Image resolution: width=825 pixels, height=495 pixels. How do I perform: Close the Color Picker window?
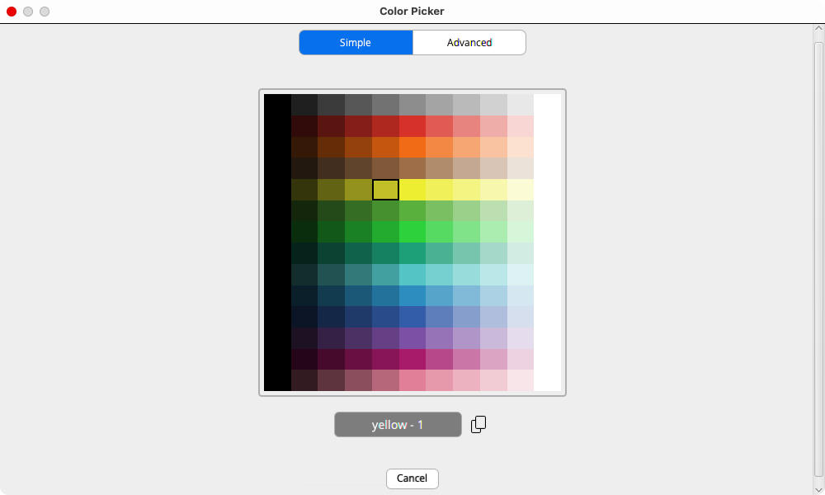tap(12, 12)
